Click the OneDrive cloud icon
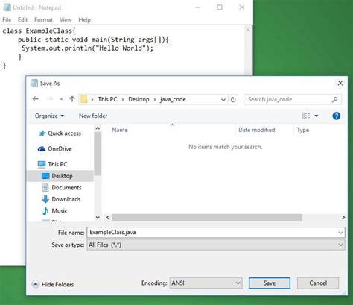Image resolution: width=353 pixels, height=305 pixels. pyautogui.click(x=42, y=149)
